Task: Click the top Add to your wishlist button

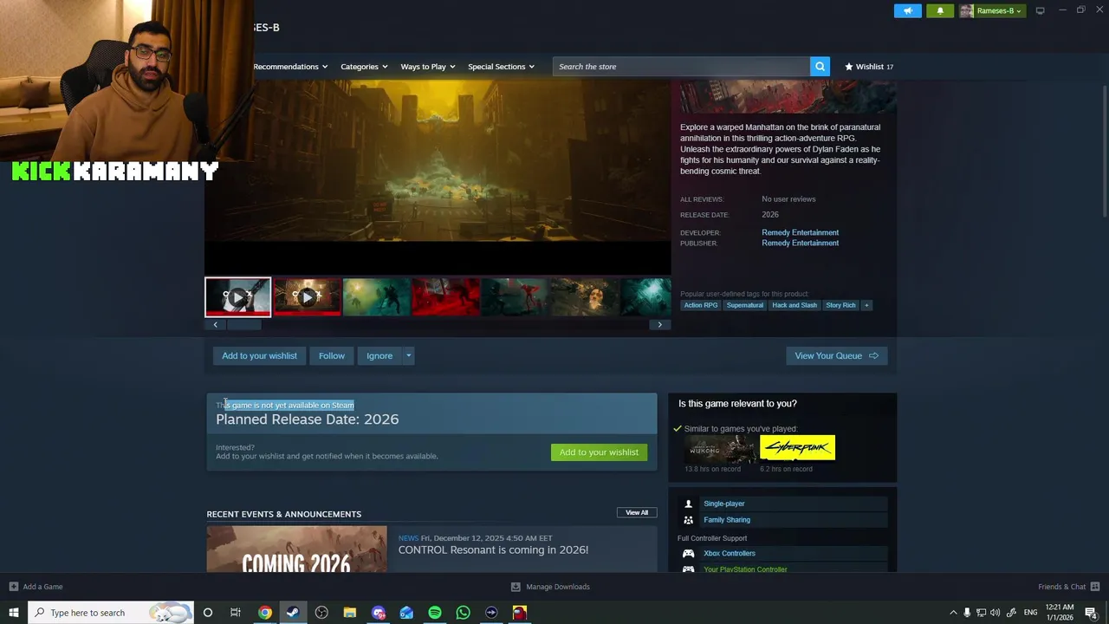Action: coord(259,355)
